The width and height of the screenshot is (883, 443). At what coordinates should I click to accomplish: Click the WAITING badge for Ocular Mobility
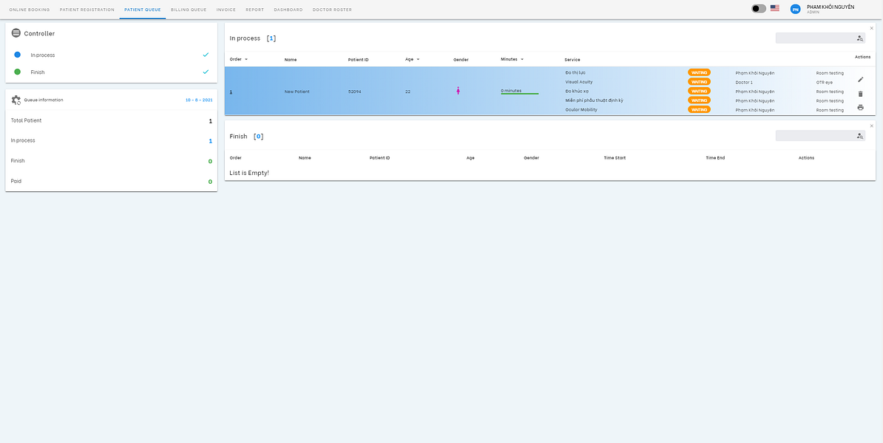click(x=699, y=109)
